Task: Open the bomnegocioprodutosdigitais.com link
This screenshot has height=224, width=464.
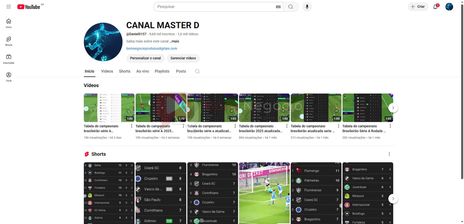Action: (x=152, y=49)
